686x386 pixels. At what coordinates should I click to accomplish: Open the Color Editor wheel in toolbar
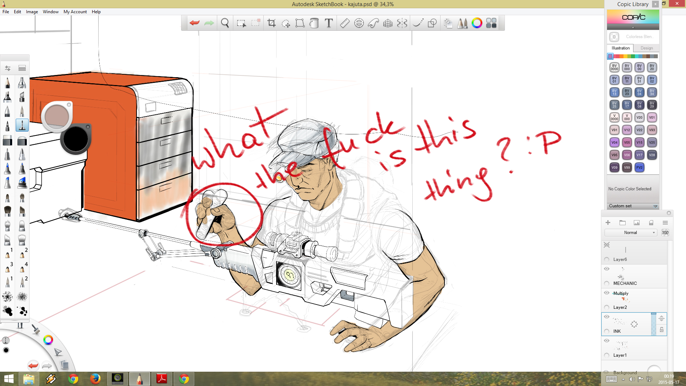click(477, 23)
